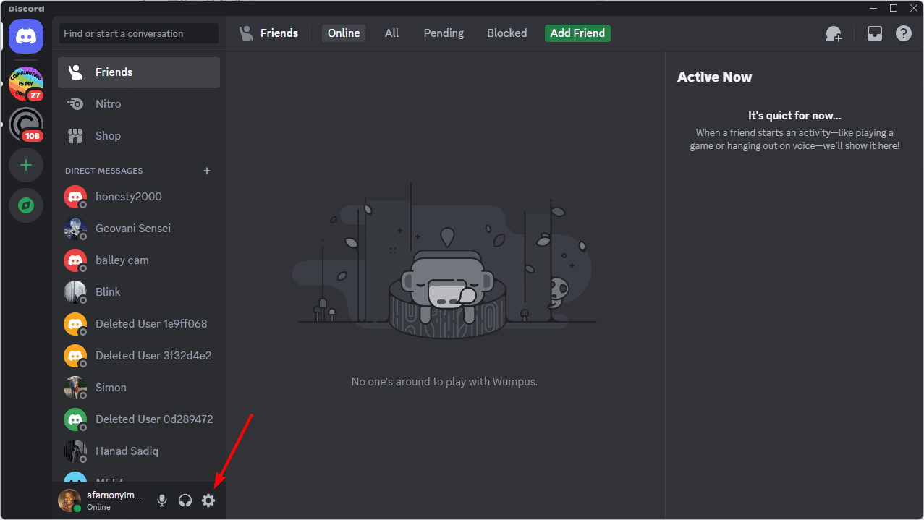Maximize the Discord window

894,8
